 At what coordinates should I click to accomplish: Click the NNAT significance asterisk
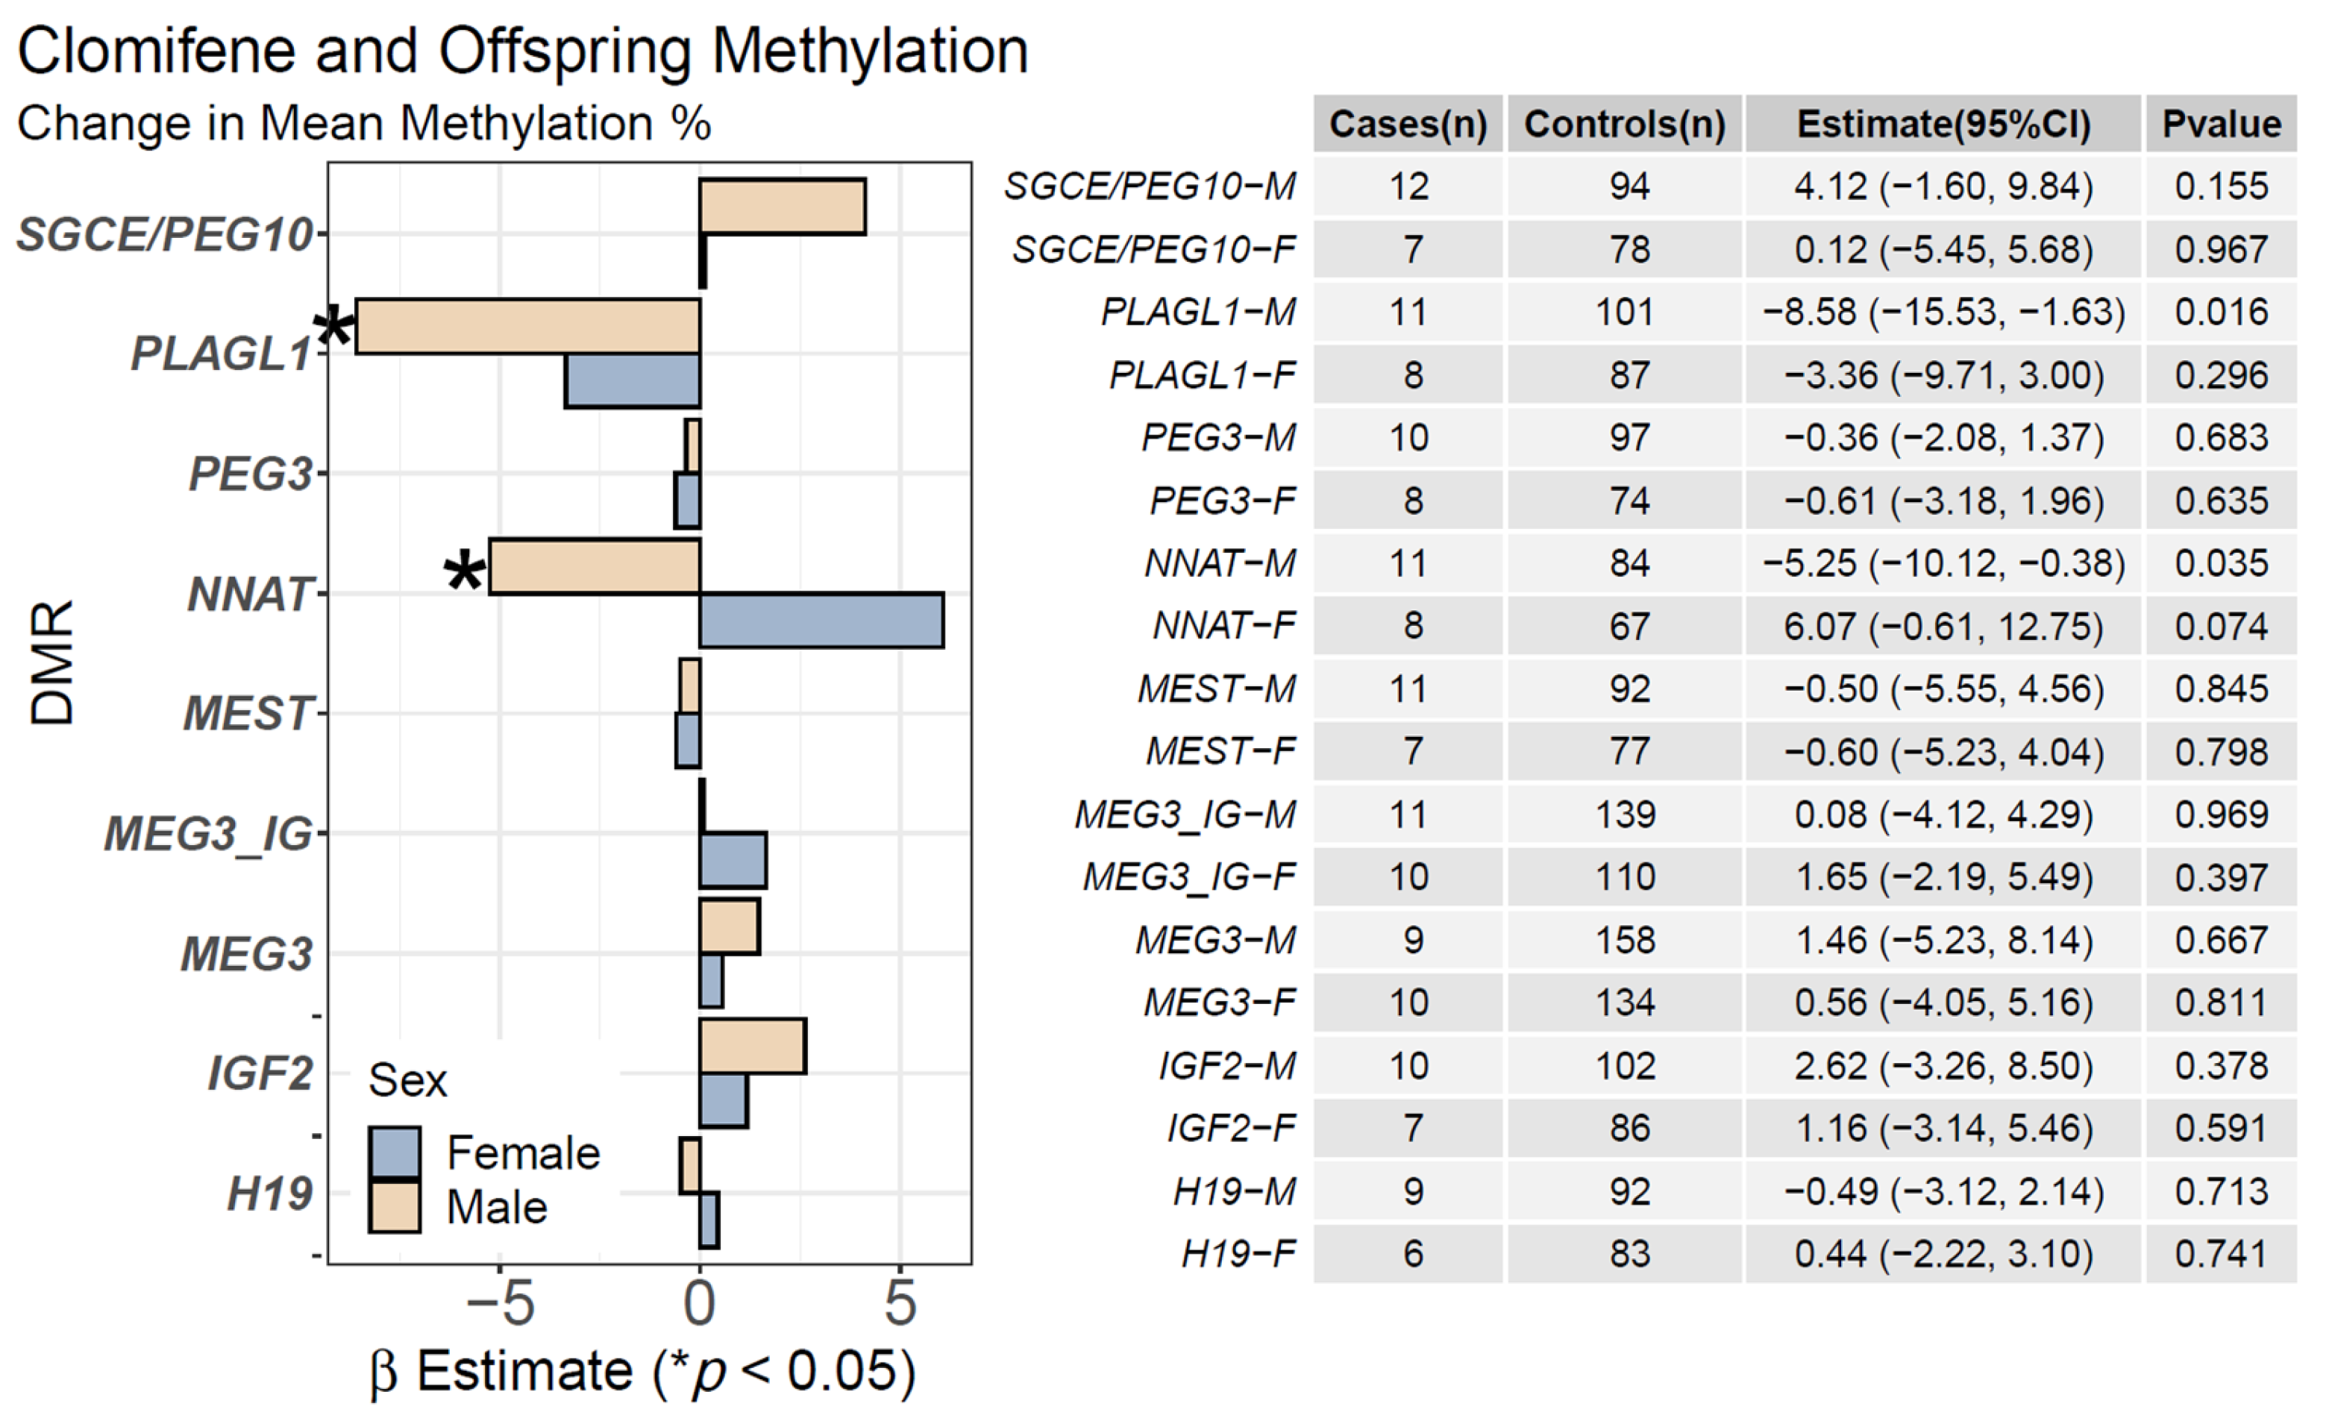[465, 571]
